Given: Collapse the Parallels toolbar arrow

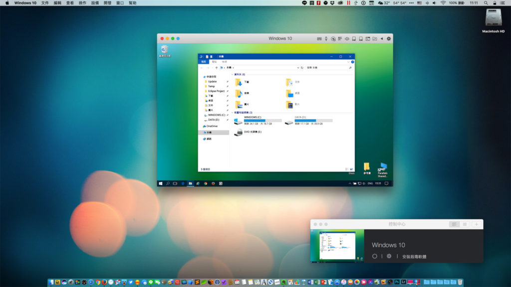Looking at the screenshot, I should (x=382, y=38).
